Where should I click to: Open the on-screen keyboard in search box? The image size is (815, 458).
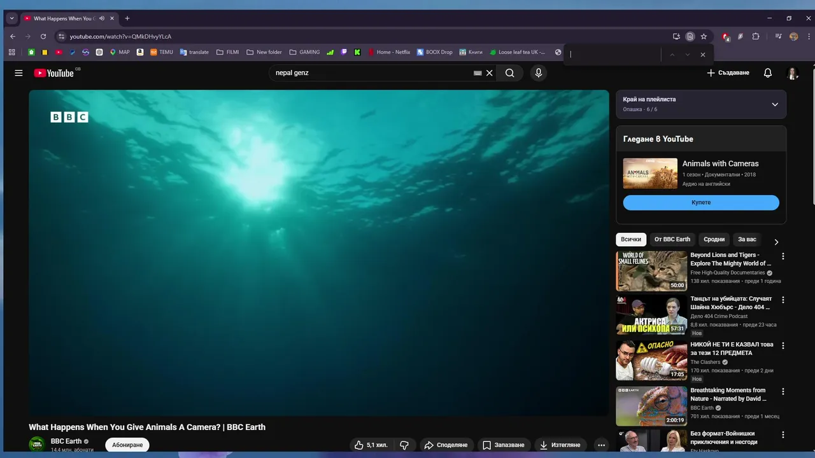tap(478, 73)
